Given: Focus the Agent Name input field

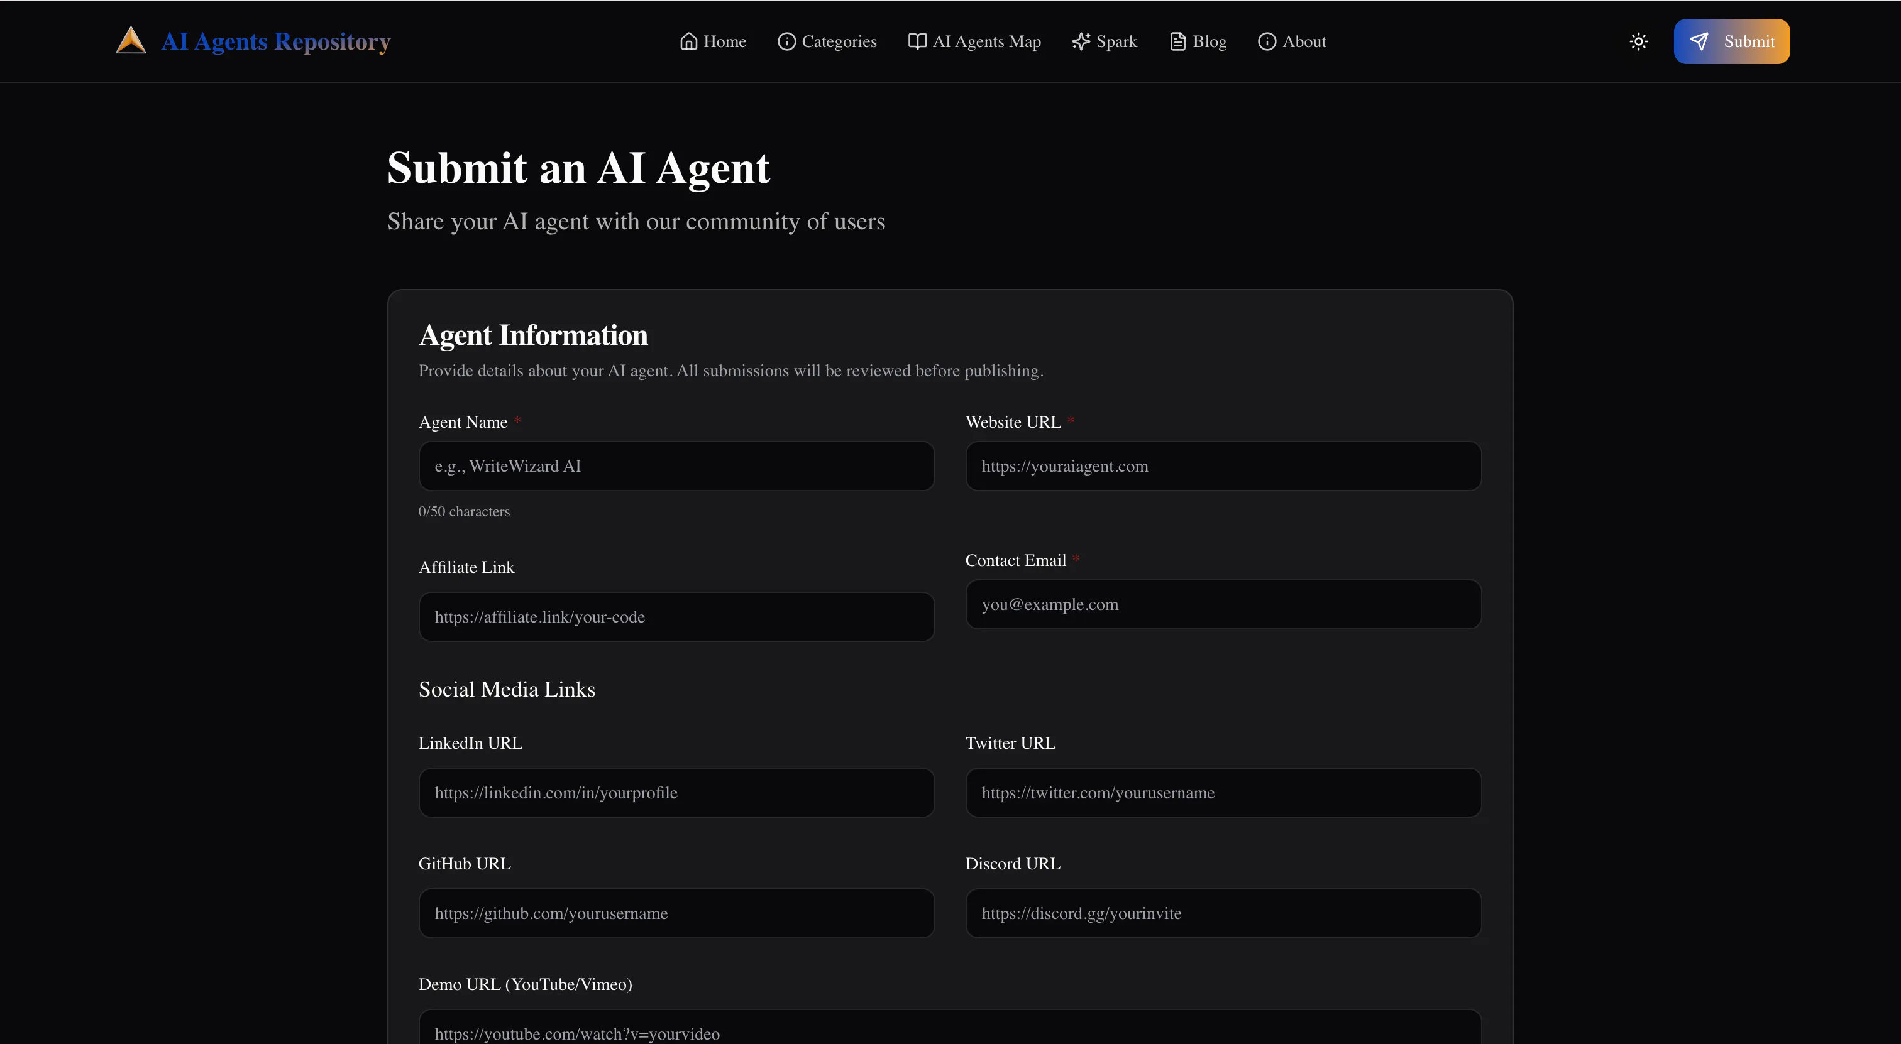Looking at the screenshot, I should pyautogui.click(x=676, y=466).
